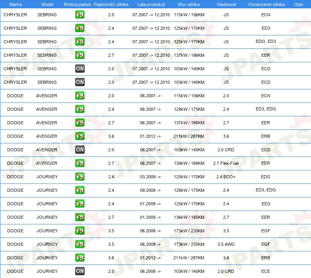The image size is (311, 278).
Task: Click power 115kW / 156KM in Avenger row
Action: (x=189, y=96)
